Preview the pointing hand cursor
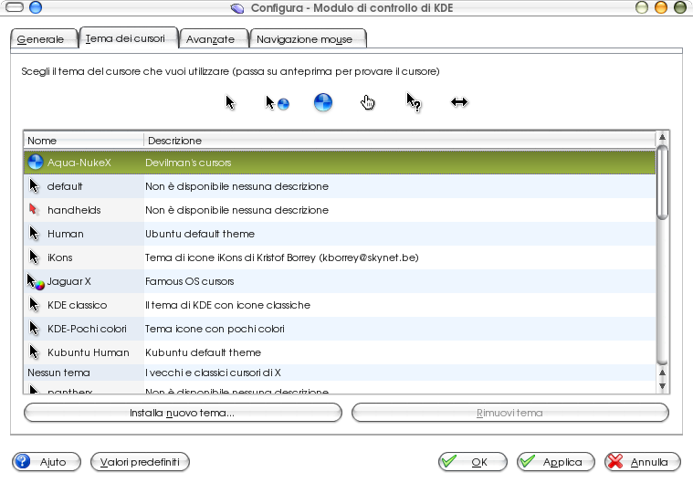The width and height of the screenshot is (693, 483). click(367, 102)
